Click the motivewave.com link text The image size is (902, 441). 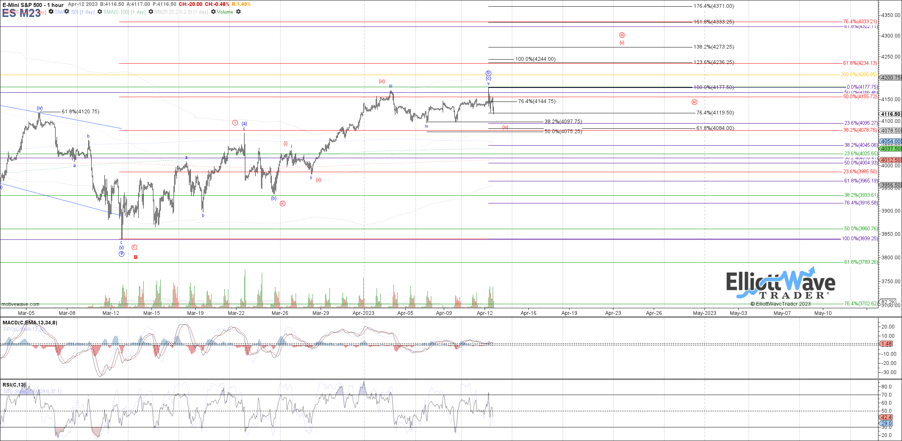click(20, 304)
